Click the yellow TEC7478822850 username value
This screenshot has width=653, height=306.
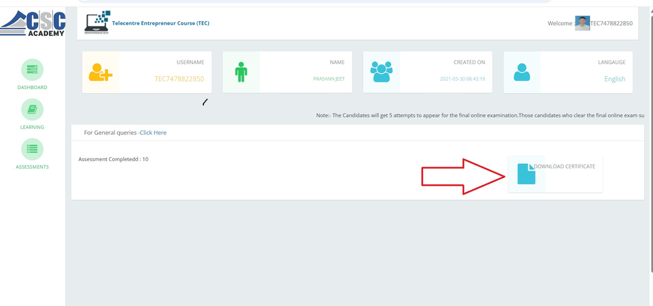[x=180, y=79]
